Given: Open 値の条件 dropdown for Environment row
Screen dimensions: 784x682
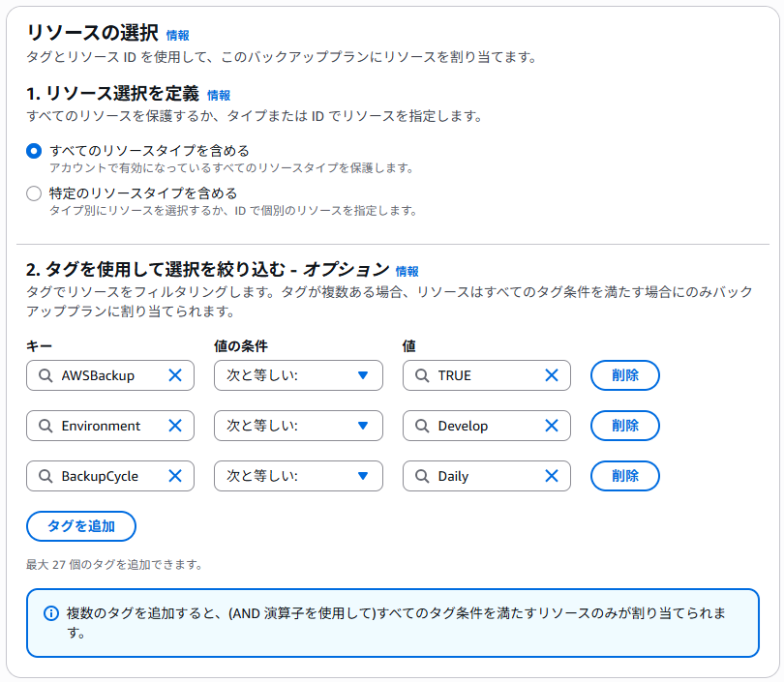Looking at the screenshot, I should (298, 426).
